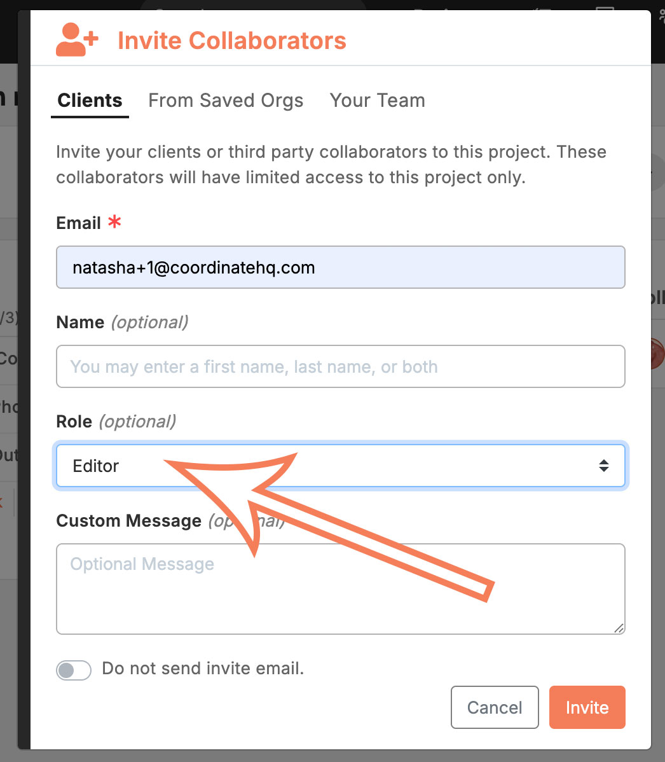This screenshot has height=762, width=665.
Task: Click into the Optional Message text area
Action: [x=341, y=588]
